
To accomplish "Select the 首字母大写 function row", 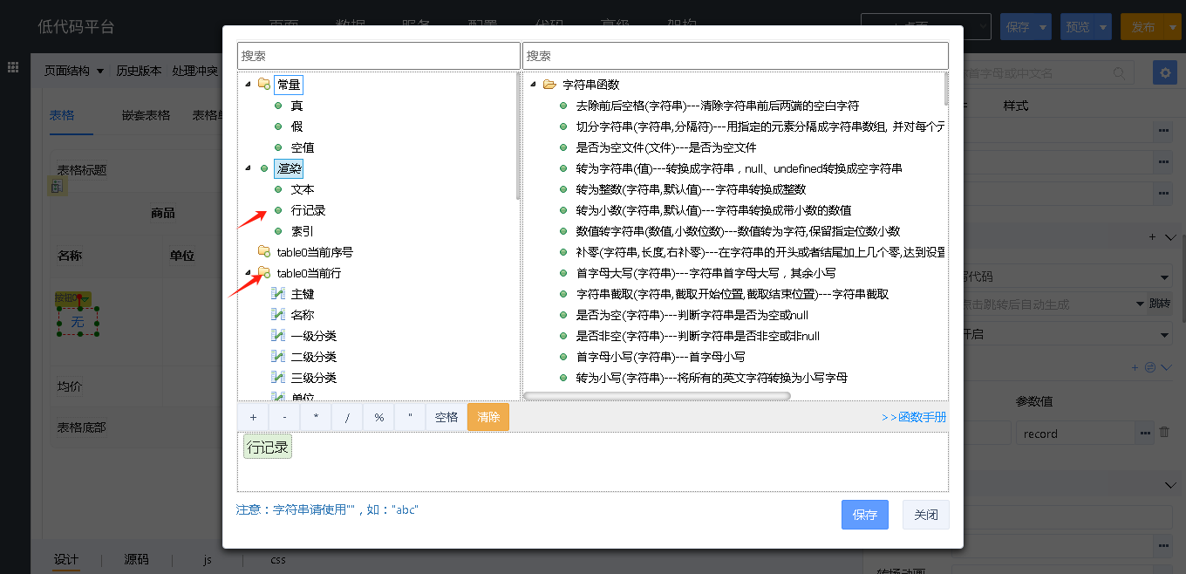I will pyautogui.click(x=706, y=273).
